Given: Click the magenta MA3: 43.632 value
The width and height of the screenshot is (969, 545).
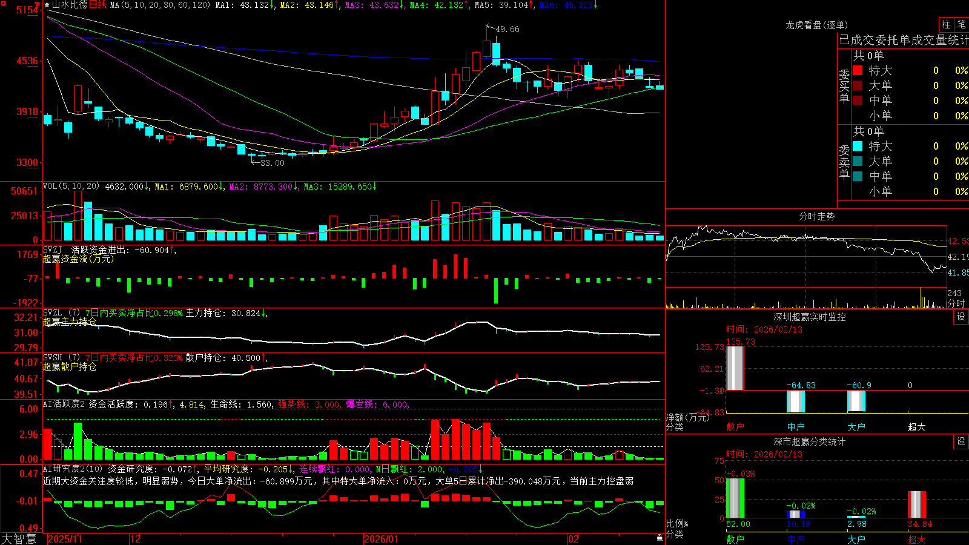Looking at the screenshot, I should (x=374, y=5).
